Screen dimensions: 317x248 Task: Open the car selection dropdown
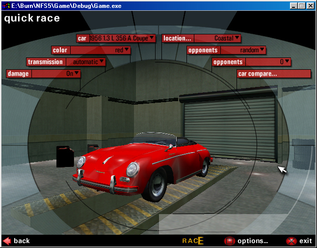[122, 38]
